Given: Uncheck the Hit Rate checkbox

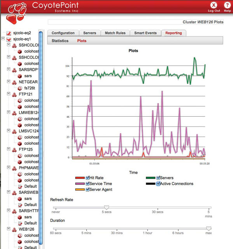Looking at the screenshot, I should [x=88, y=178].
